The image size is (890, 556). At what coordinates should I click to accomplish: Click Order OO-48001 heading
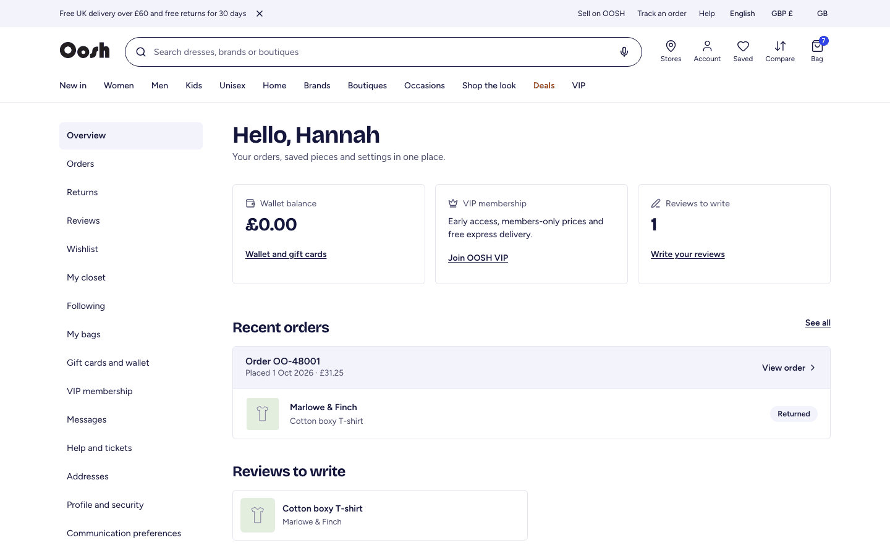tap(282, 361)
